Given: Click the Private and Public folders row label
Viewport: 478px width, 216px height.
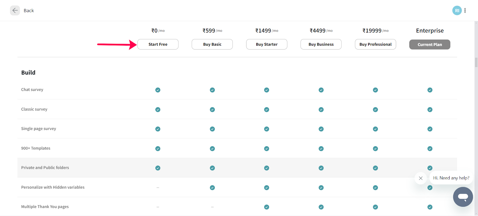Looking at the screenshot, I should click(45, 168).
